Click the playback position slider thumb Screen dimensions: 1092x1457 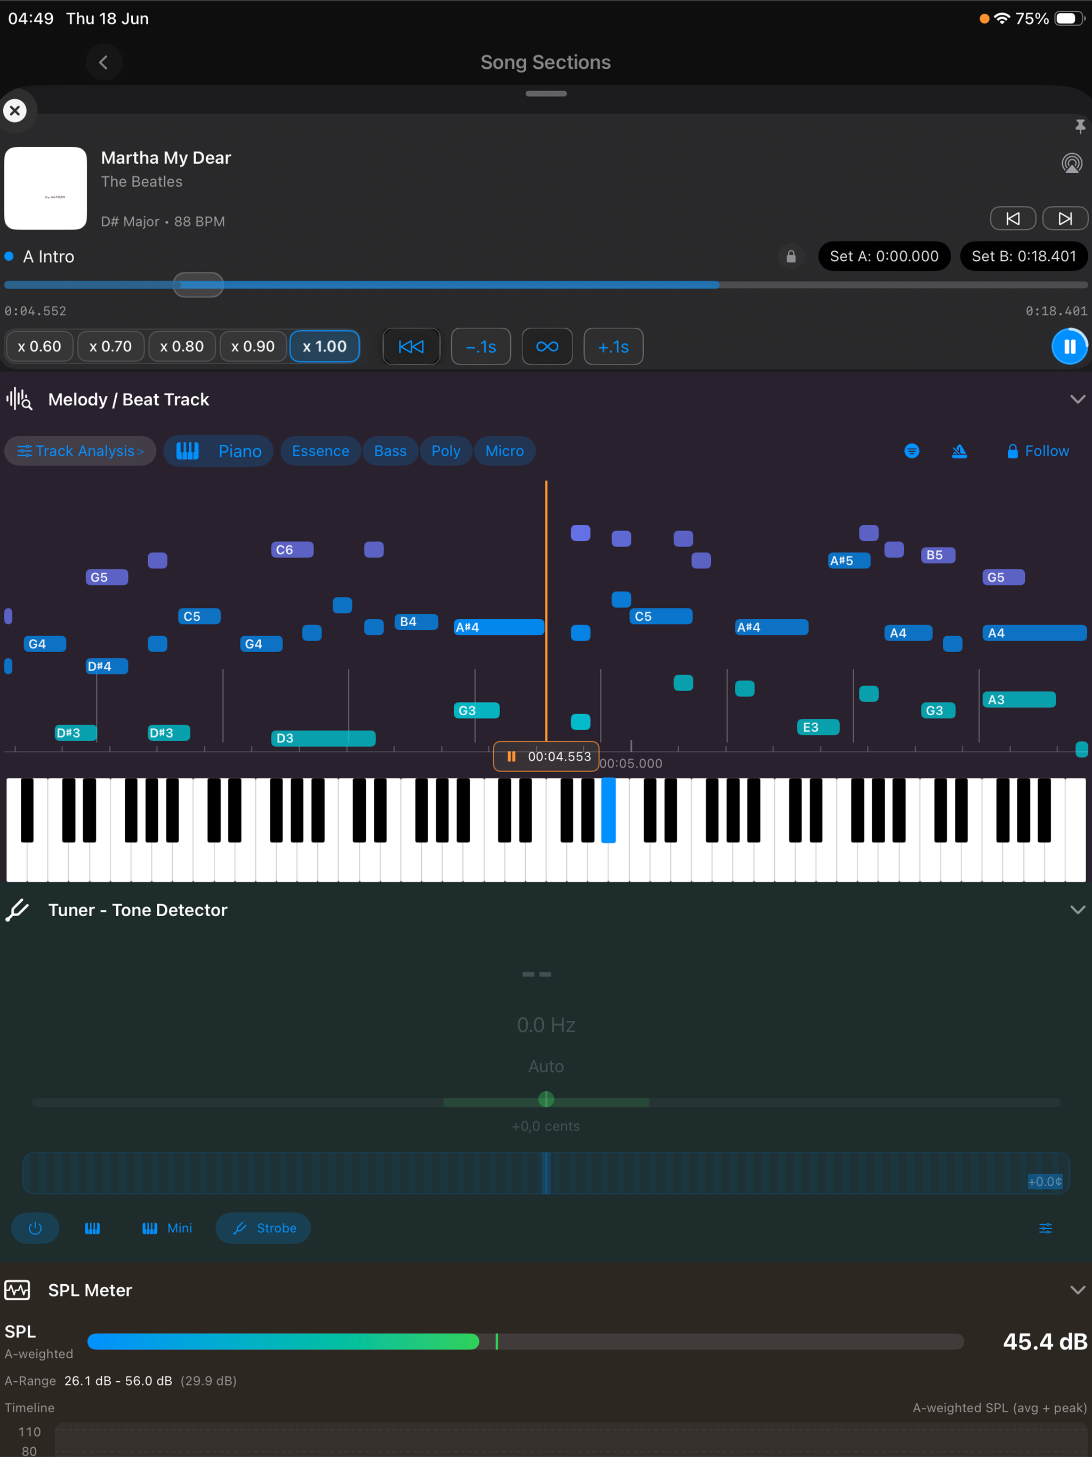tap(198, 285)
